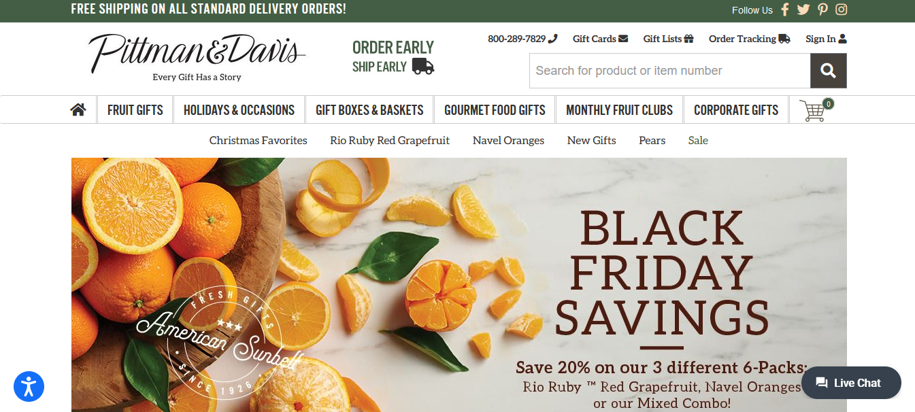Open the accessibility widget icon
This screenshot has width=915, height=412.
(29, 386)
